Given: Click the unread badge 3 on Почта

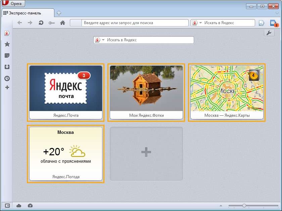Looking at the screenshot, I should [x=84, y=76].
